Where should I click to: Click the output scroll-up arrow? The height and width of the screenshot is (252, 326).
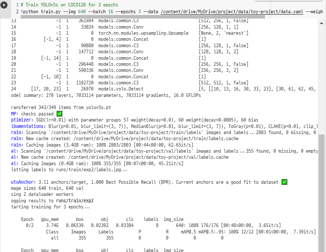(321, 23)
